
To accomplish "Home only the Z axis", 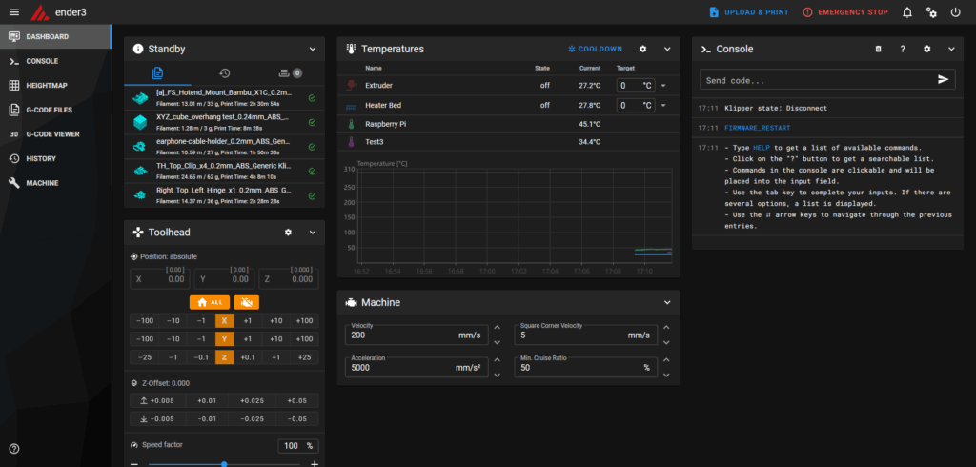I will [224, 356].
